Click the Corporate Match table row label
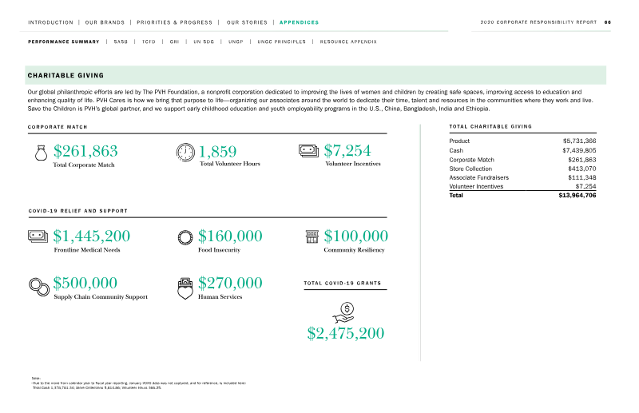Screen dimensions: 639x413 click(471, 160)
